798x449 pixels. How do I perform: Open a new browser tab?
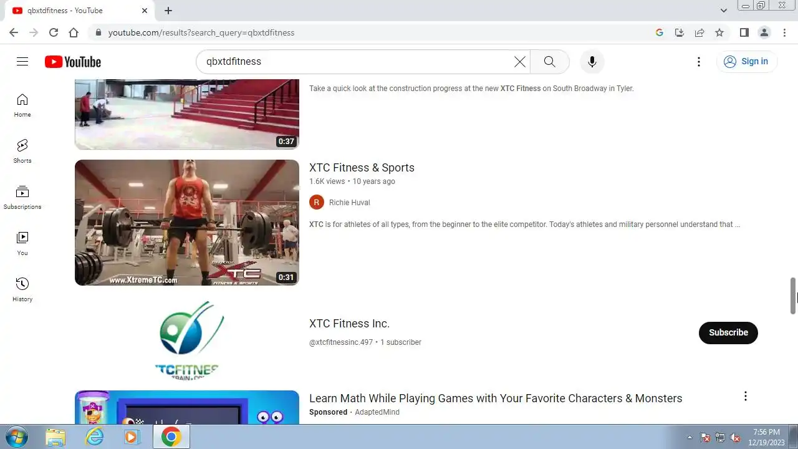(x=168, y=11)
